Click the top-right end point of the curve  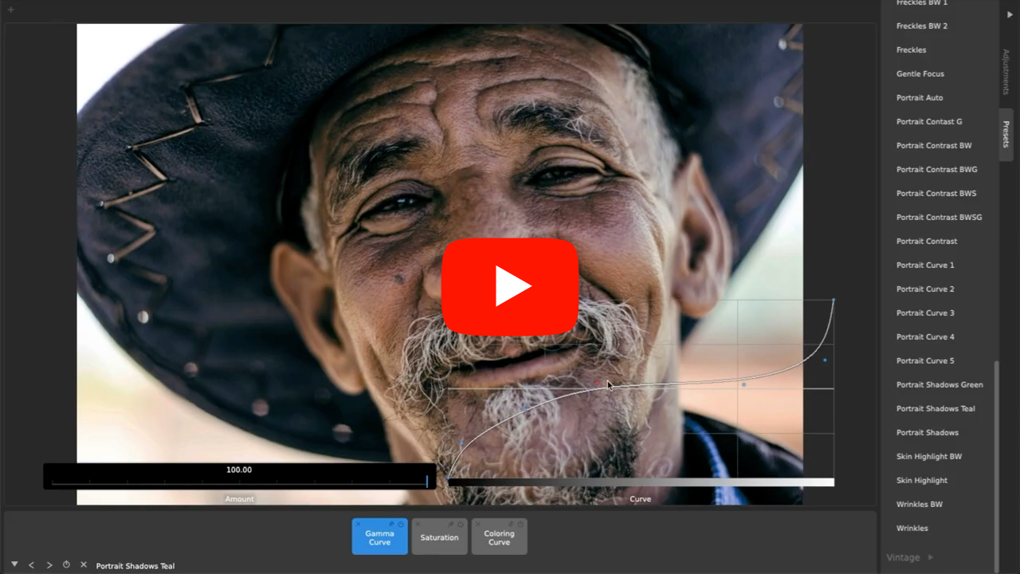point(834,300)
